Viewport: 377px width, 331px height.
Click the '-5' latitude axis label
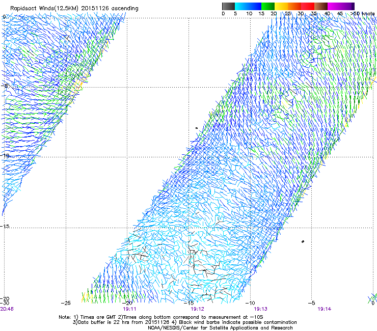5,86
